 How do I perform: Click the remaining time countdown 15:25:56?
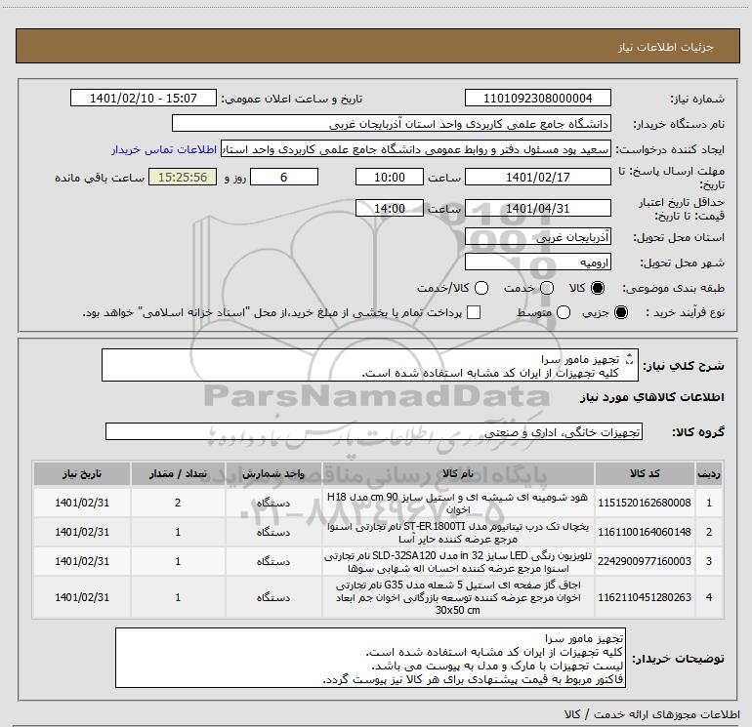pos(183,178)
